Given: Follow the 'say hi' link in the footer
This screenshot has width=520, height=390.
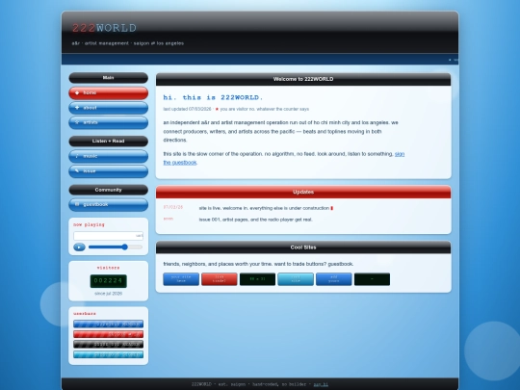Looking at the screenshot, I should pos(321,384).
